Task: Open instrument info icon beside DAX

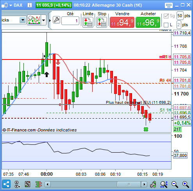Action: [30, 5]
